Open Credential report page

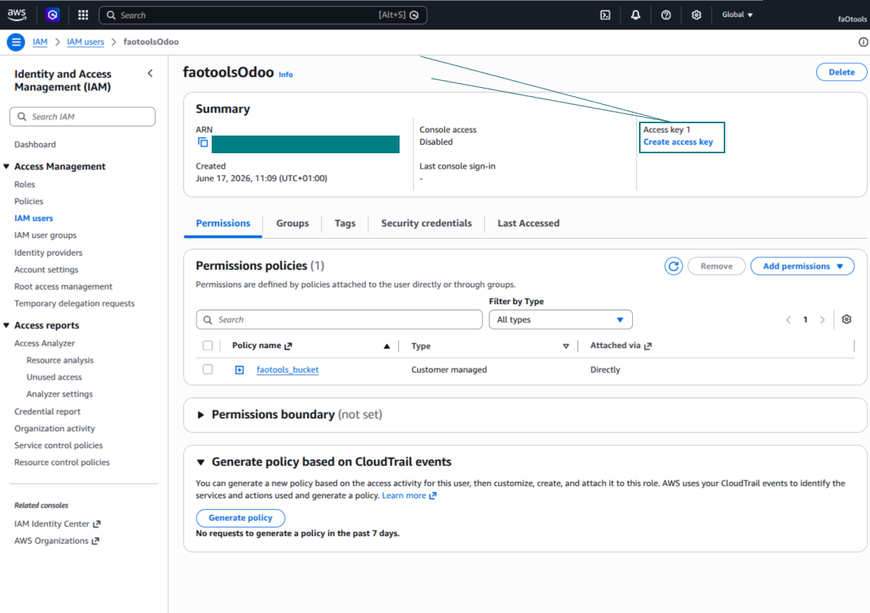click(47, 412)
